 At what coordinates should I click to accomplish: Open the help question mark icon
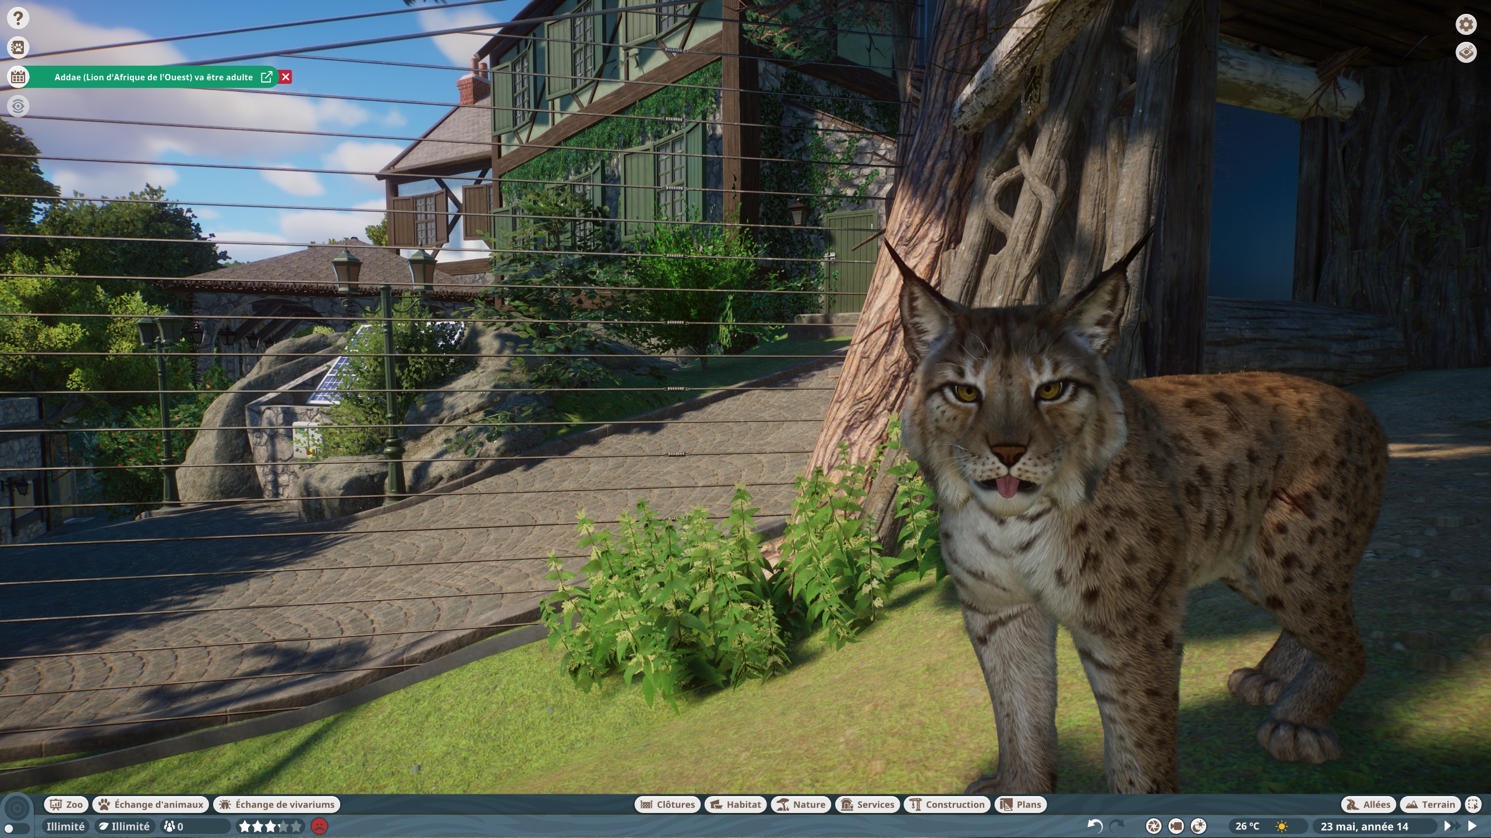tap(18, 18)
